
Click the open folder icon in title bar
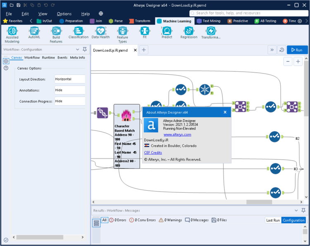point(12,5)
